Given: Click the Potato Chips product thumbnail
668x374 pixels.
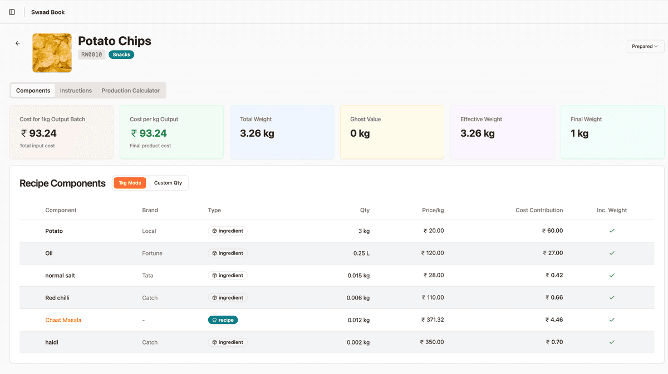Looking at the screenshot, I should coord(52,53).
